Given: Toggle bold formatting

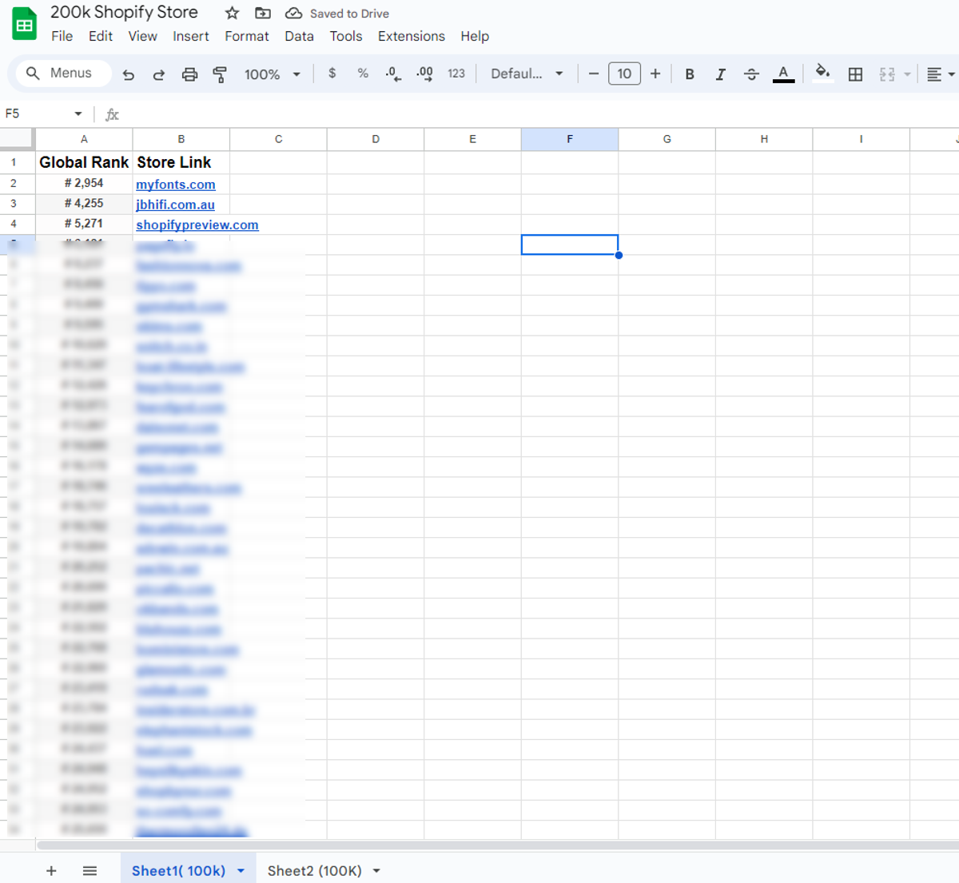Looking at the screenshot, I should [689, 74].
